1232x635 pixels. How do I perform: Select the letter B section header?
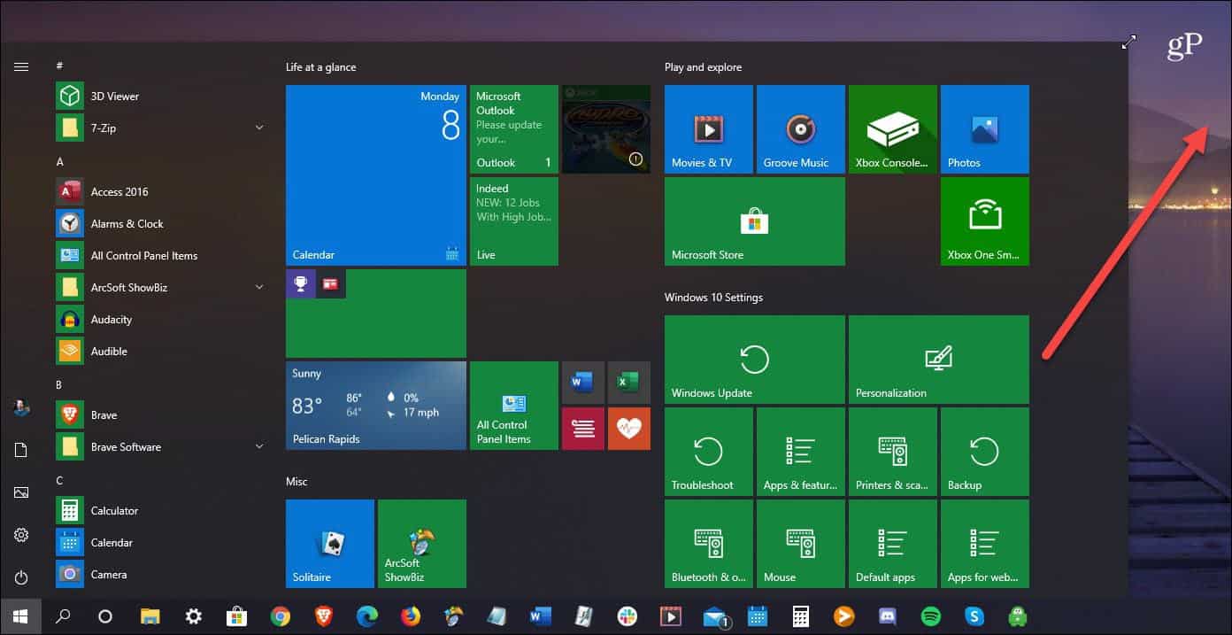click(x=59, y=385)
